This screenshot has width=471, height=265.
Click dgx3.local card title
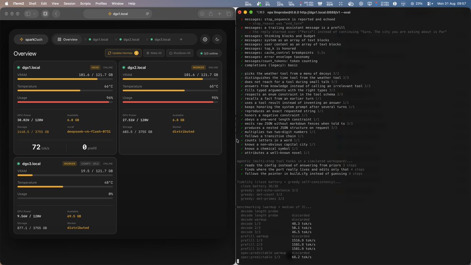point(31,164)
